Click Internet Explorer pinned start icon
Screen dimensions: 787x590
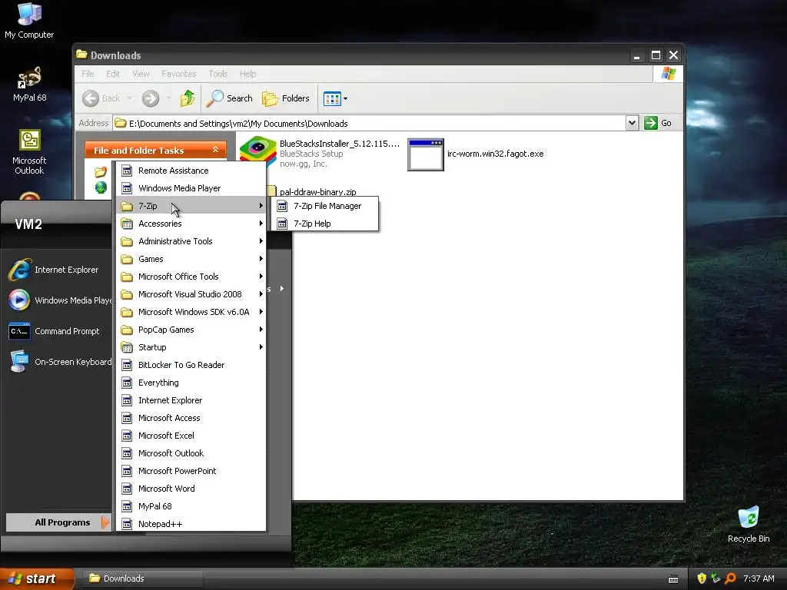[x=19, y=270]
